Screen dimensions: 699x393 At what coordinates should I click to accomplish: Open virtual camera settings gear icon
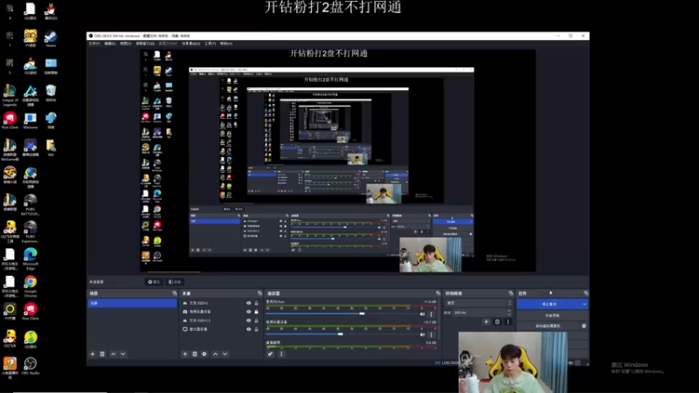pyautogui.click(x=584, y=326)
